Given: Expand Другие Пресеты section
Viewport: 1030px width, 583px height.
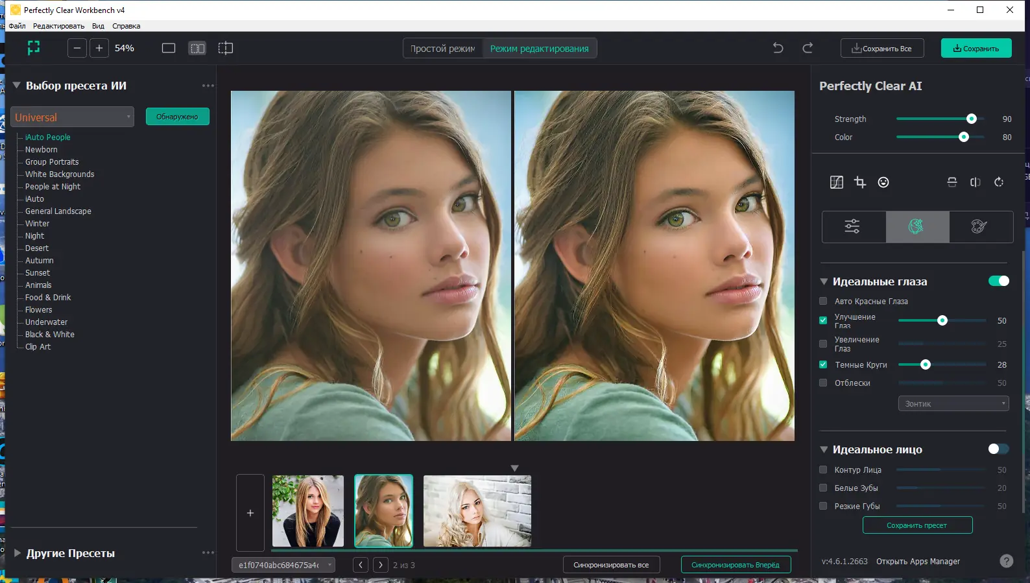Looking at the screenshot, I should click(17, 553).
